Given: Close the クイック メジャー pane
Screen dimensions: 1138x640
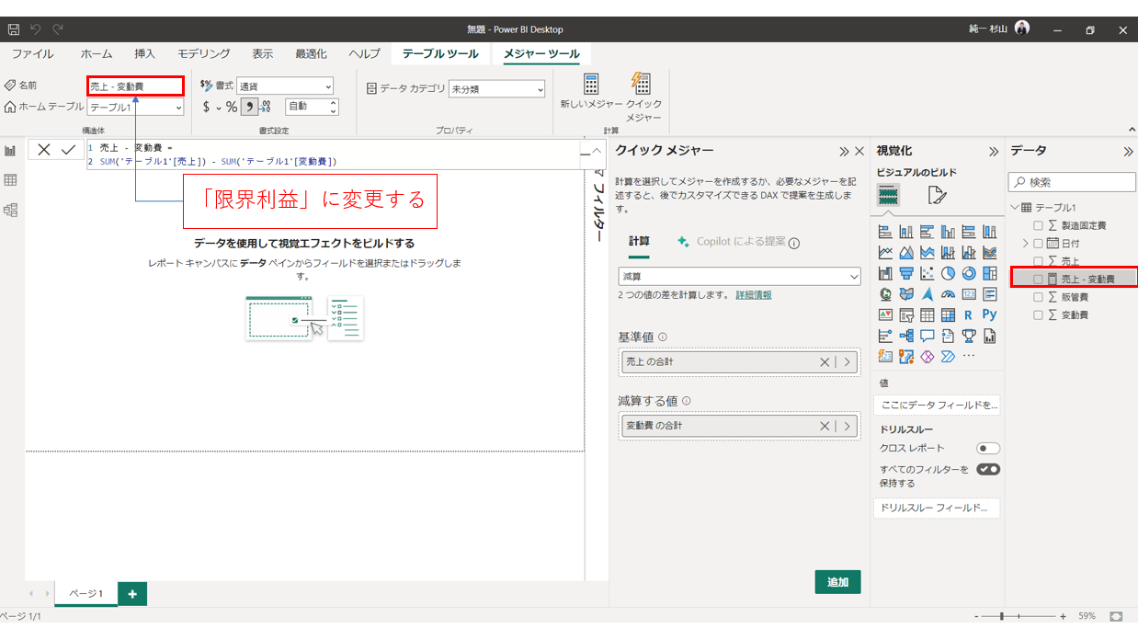Looking at the screenshot, I should pos(859,152).
